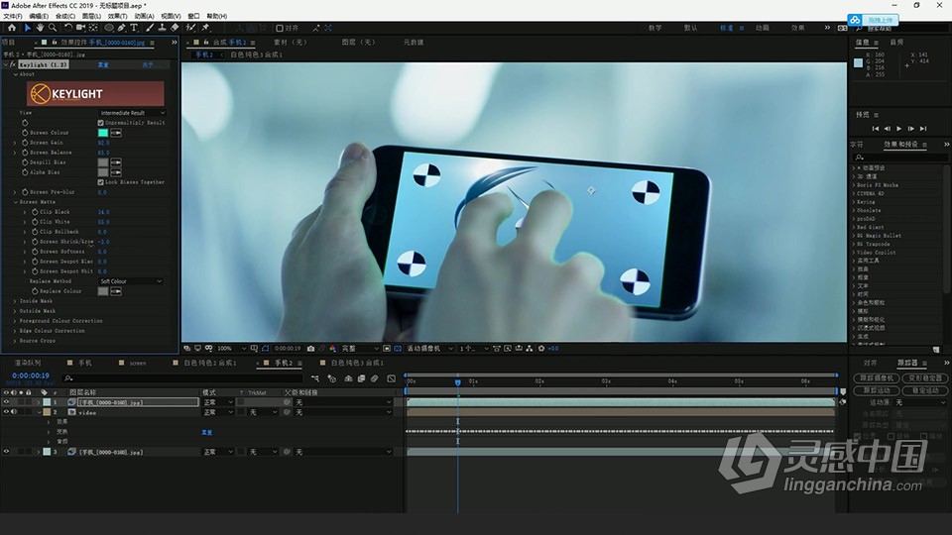Image resolution: width=952 pixels, height=535 pixels.
Task: Select the Hand tool
Action: pyautogui.click(x=40, y=28)
